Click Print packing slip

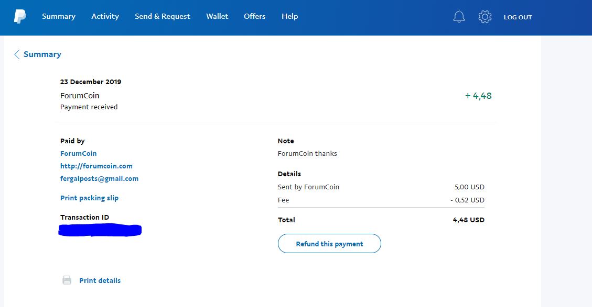[x=89, y=198]
